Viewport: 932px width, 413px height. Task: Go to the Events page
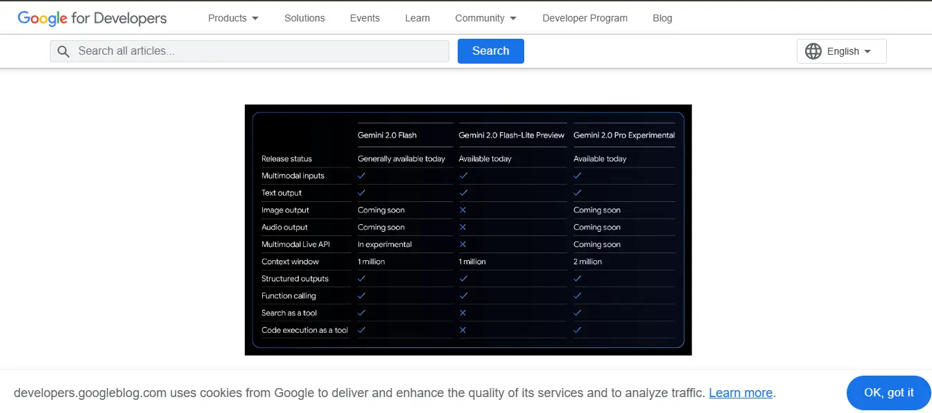[365, 18]
